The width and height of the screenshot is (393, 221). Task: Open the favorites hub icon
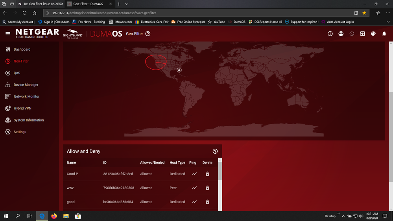378,13
